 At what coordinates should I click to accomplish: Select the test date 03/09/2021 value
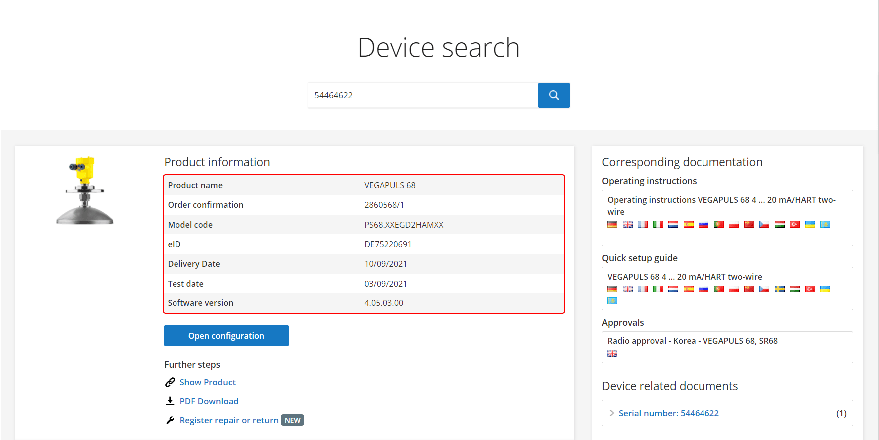[386, 284]
